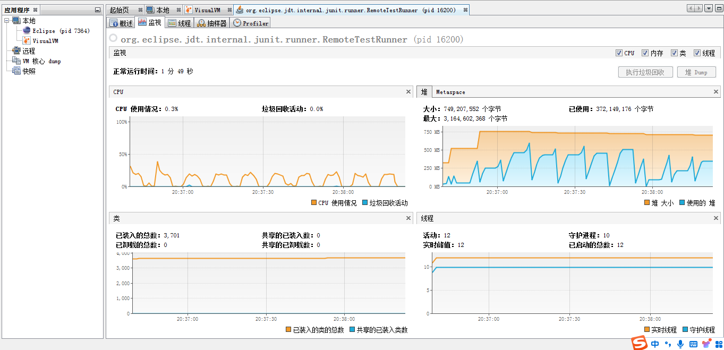Close the 类 classes chart panel
Image resolution: width=724 pixels, height=350 pixels.
click(x=408, y=218)
